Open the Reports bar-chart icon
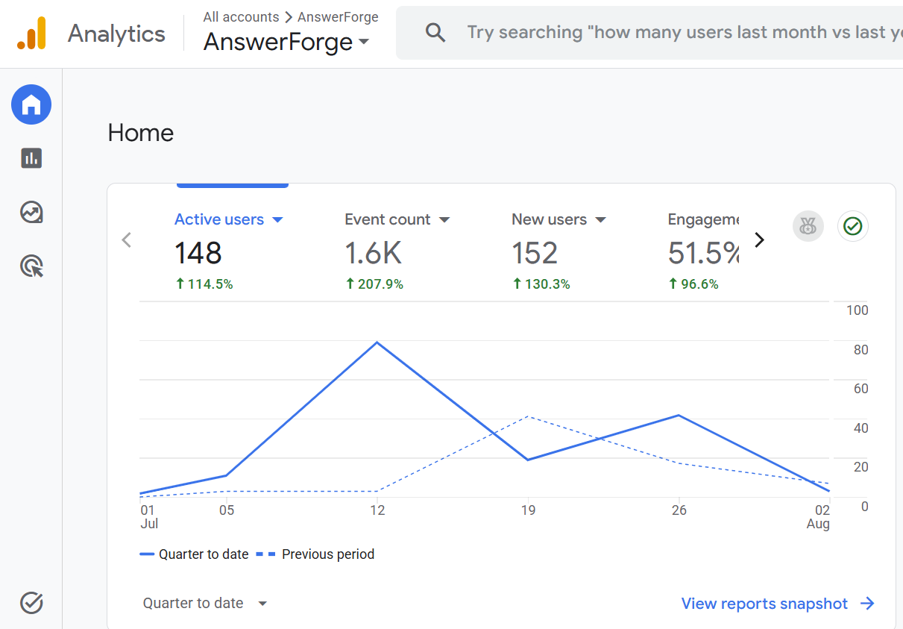This screenshot has height=629, width=903. pyautogui.click(x=31, y=158)
